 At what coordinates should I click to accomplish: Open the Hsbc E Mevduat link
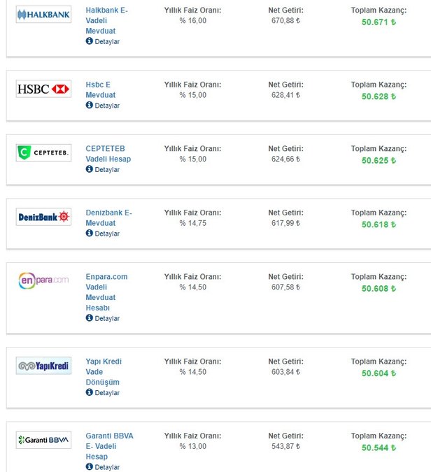click(x=101, y=90)
